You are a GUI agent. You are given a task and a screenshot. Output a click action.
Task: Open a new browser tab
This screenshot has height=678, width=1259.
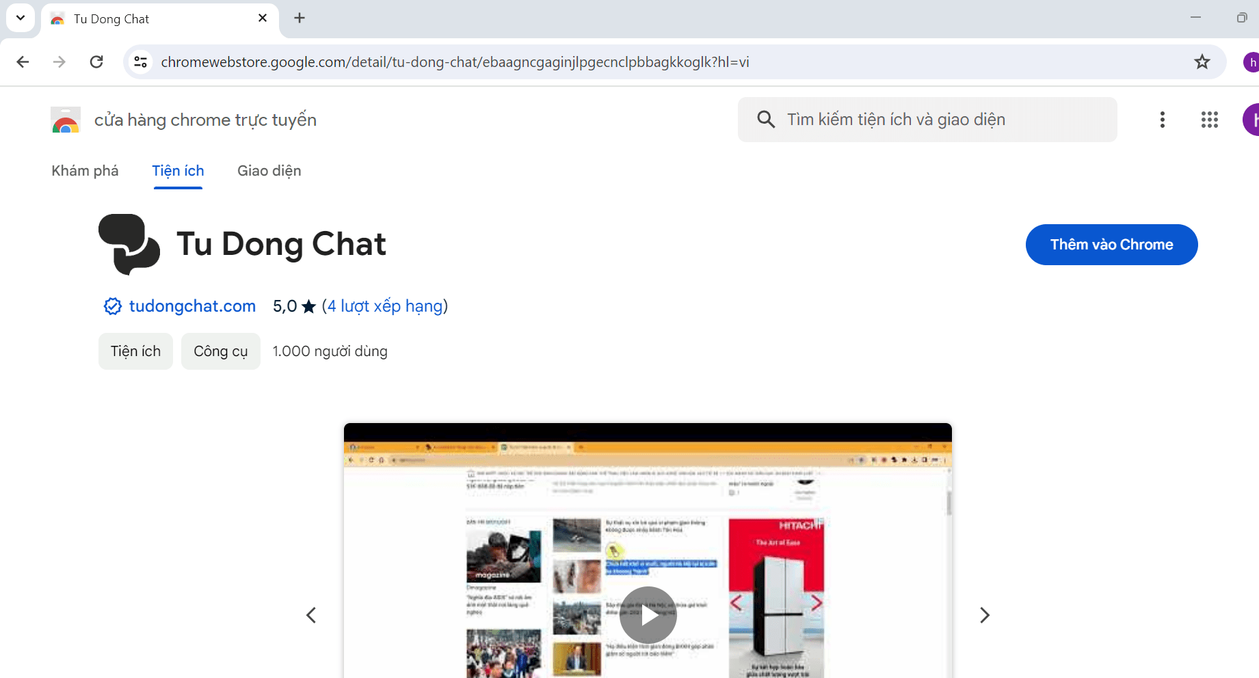point(300,18)
